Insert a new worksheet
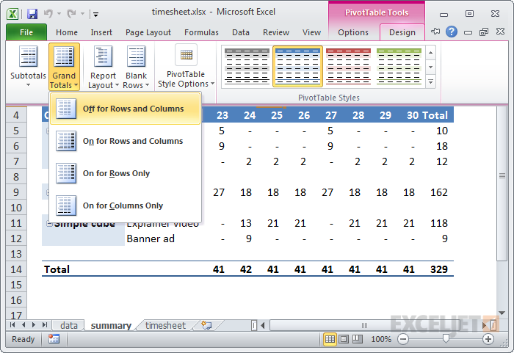Viewport: 514px width, 353px height. (x=206, y=325)
